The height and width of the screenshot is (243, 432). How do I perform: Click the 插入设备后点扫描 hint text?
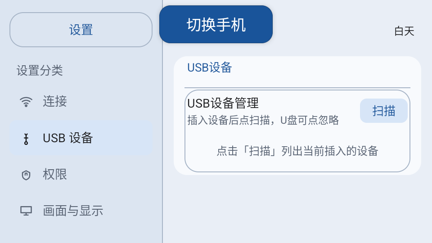coord(263,120)
